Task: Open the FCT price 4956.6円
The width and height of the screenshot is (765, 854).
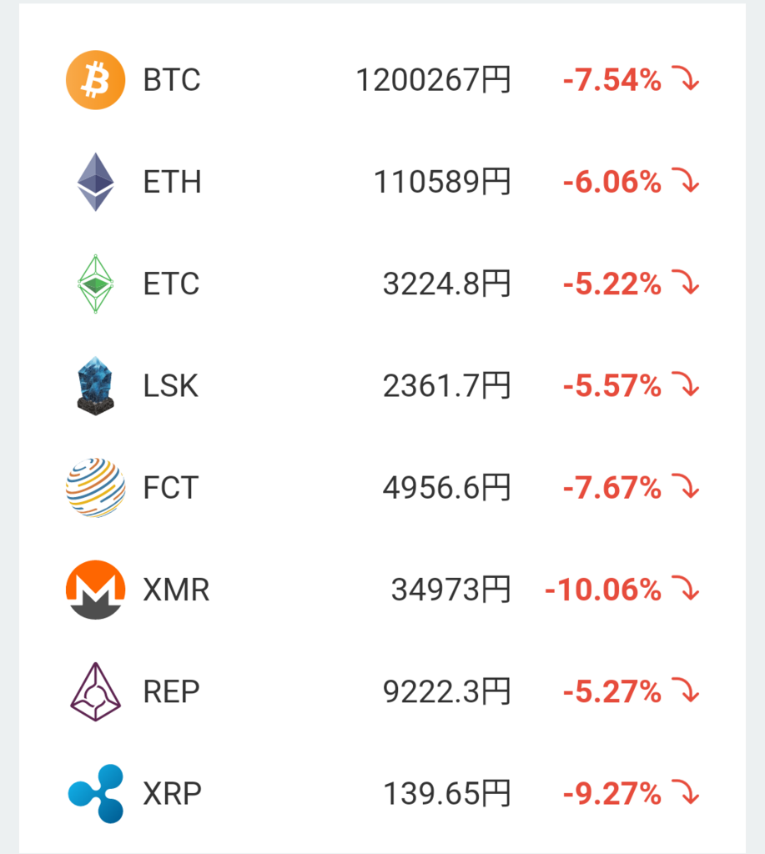Action: [x=447, y=487]
